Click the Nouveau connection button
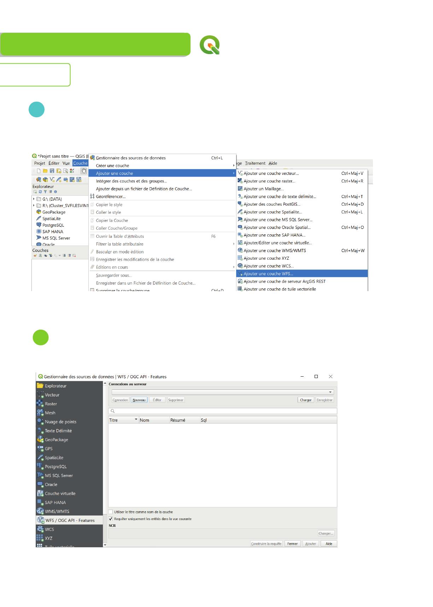This screenshot has height=607, width=433. point(139,400)
